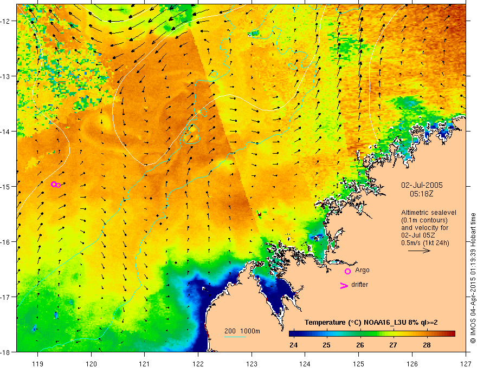Click latitude axis label '-17'
Viewport: 477px width, 368px height.
5,297
